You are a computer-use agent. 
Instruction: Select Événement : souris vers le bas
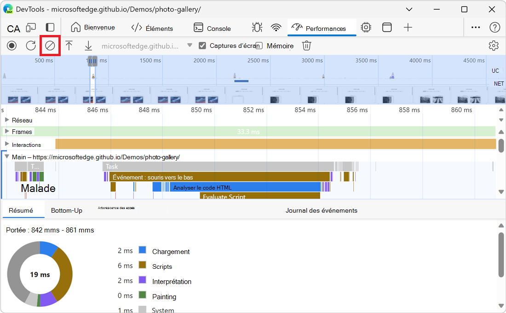pos(219,177)
